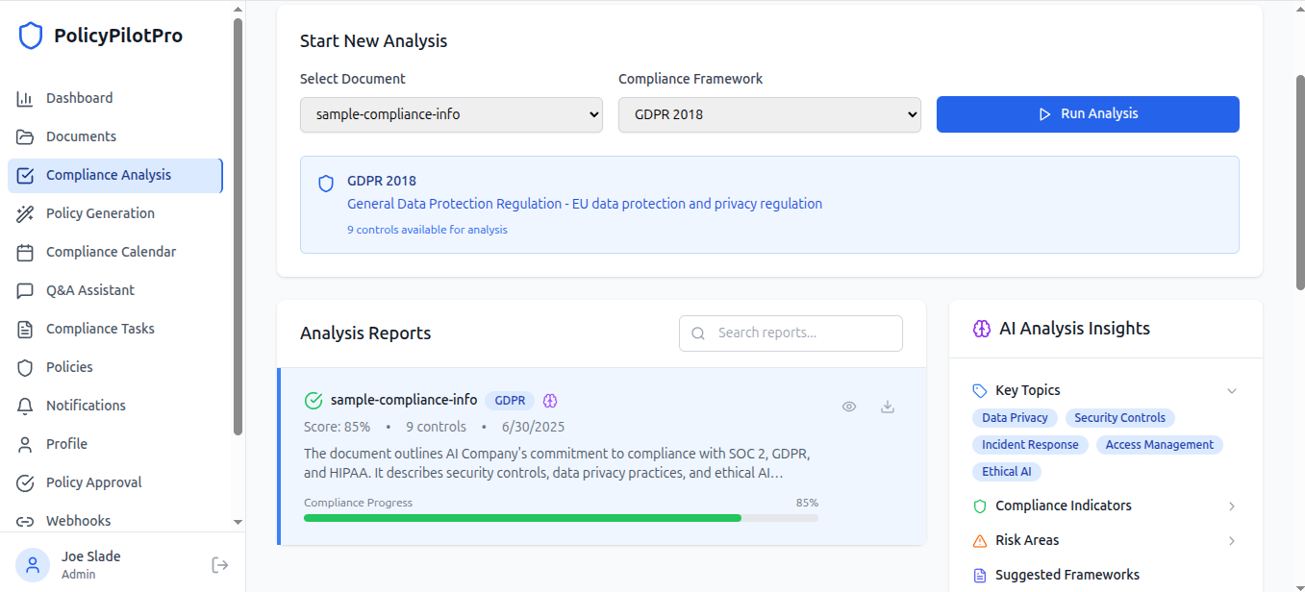Go to the Documents page

(x=81, y=136)
